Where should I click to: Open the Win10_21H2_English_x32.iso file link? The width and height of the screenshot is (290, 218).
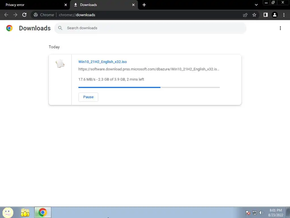103,62
